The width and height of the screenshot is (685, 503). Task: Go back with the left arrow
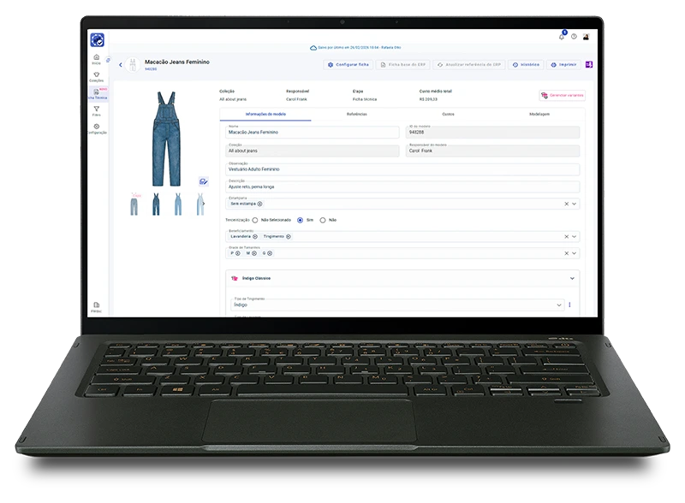pyautogui.click(x=121, y=65)
